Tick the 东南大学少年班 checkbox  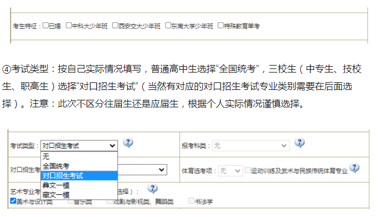(x=168, y=26)
